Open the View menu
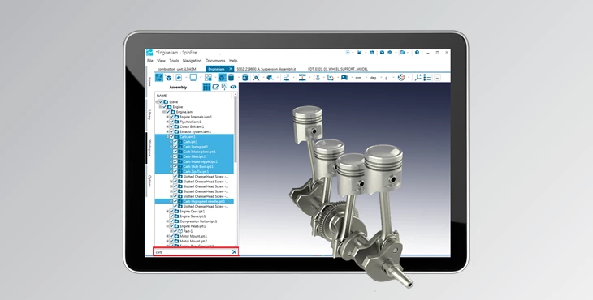593x300 pixels. click(x=161, y=60)
